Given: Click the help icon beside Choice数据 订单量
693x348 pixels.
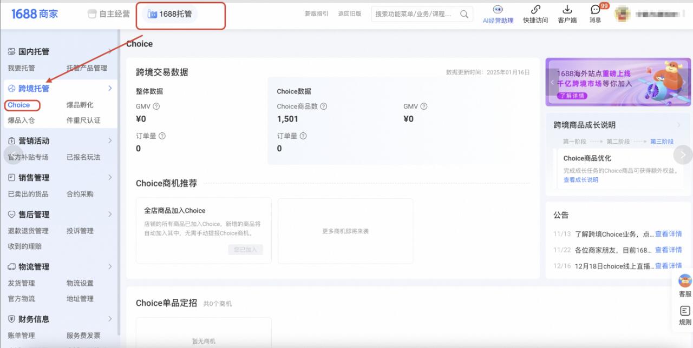Looking at the screenshot, I should 303,136.
